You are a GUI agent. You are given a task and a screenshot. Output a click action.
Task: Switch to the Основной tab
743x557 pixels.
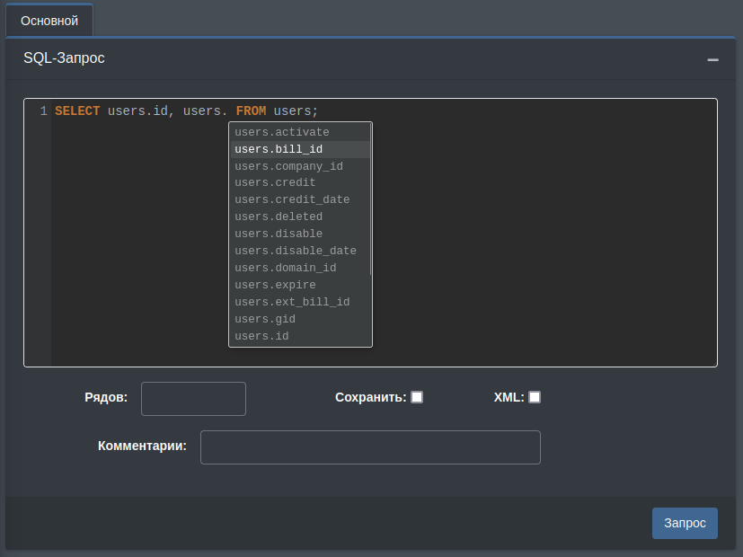pyautogui.click(x=49, y=20)
